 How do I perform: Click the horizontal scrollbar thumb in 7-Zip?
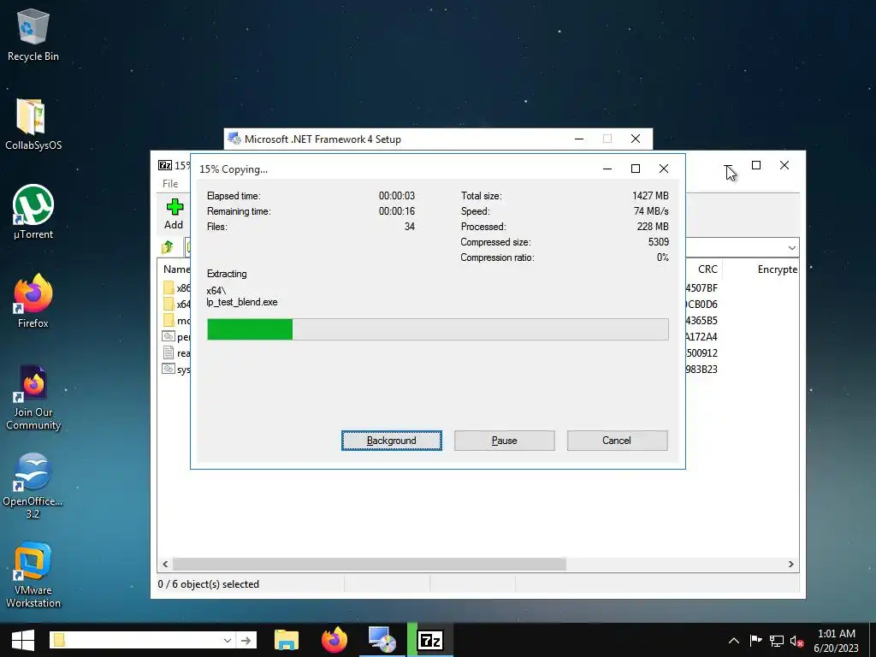(x=370, y=565)
